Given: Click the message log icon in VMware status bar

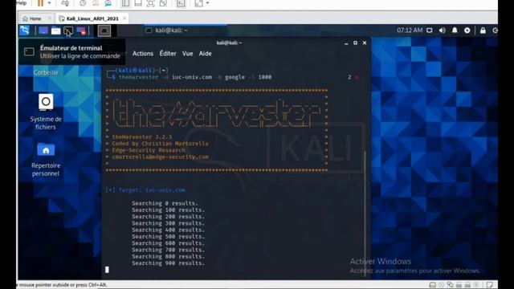Looking at the screenshot, I should point(490,285).
